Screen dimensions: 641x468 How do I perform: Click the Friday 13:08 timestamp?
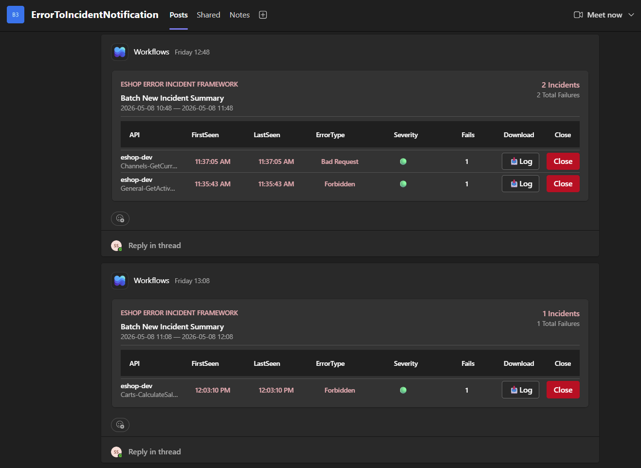(192, 281)
